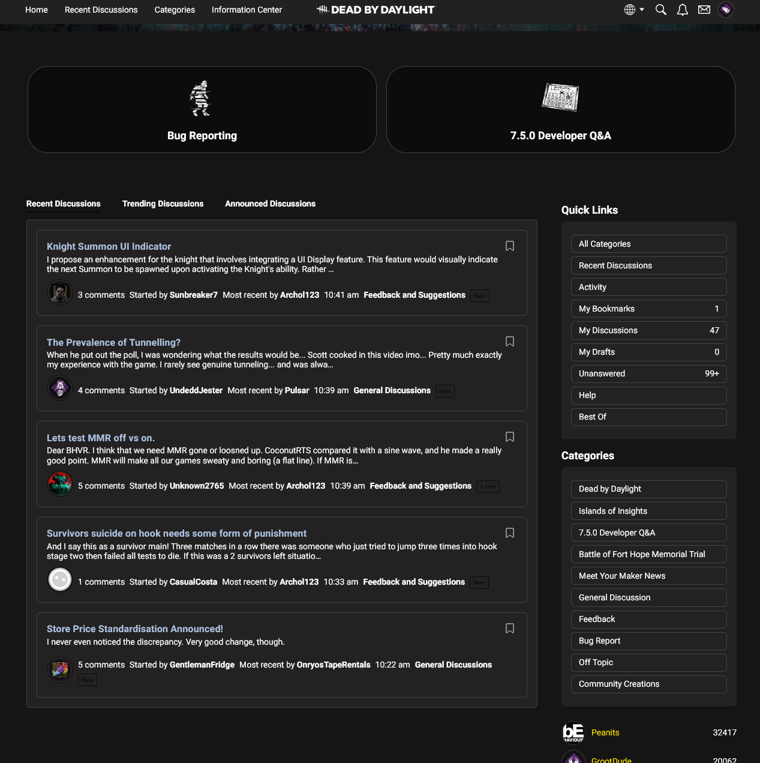Switch to the Announced Discussions tab
Screen dimensions: 760x763
click(271, 204)
